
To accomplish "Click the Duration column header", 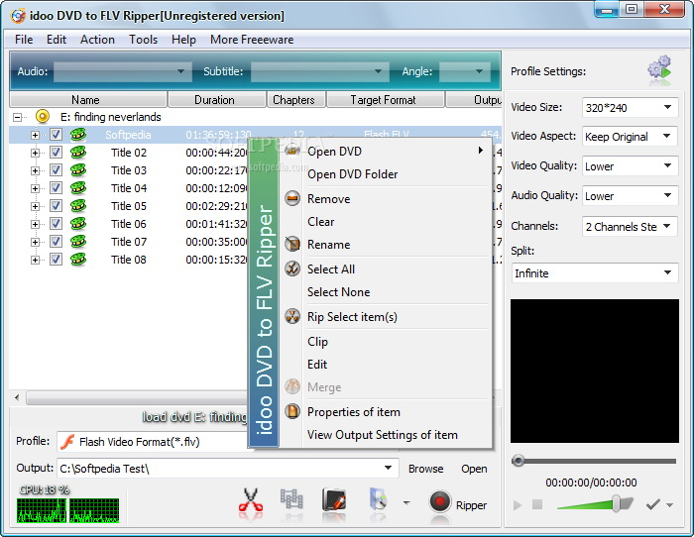I will tap(217, 99).
